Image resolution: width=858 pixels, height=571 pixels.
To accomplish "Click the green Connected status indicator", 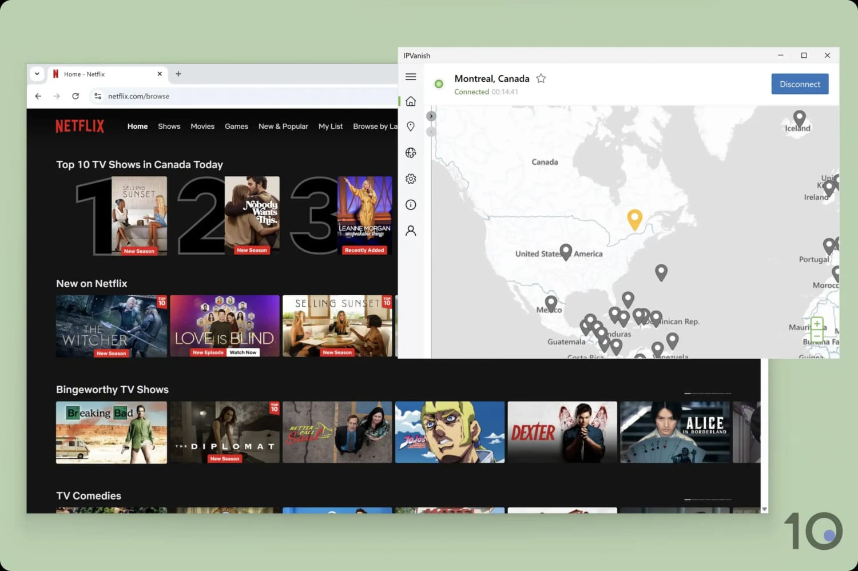I will [x=438, y=84].
